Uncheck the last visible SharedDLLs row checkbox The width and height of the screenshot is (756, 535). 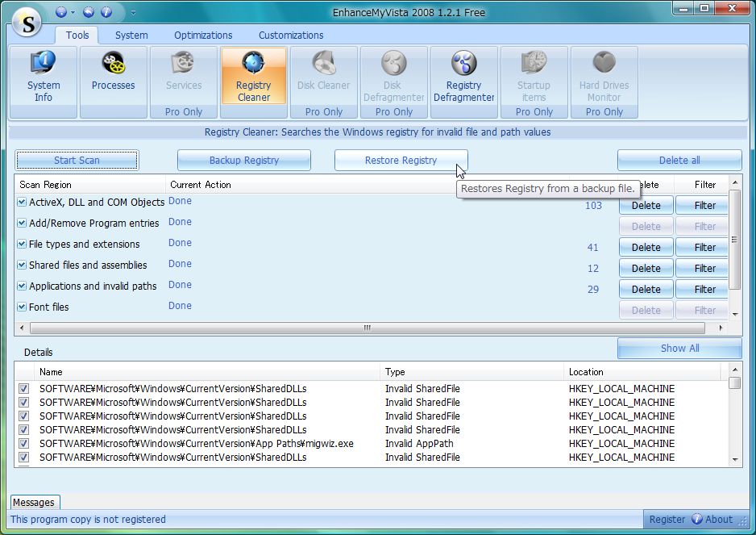(x=23, y=457)
